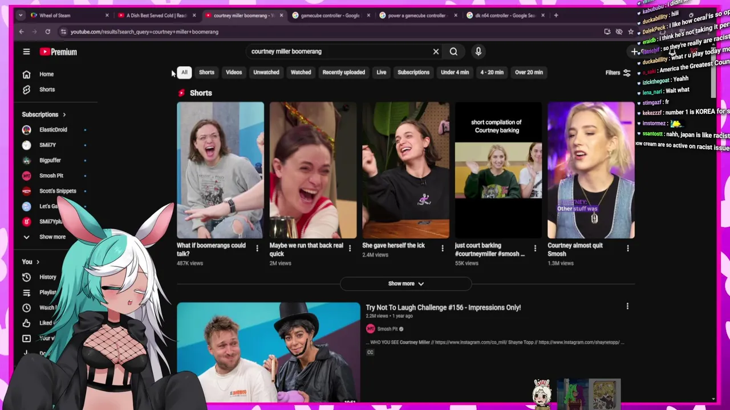The height and width of the screenshot is (410, 730).
Task: Open the new tab plus button
Action: pyautogui.click(x=556, y=15)
